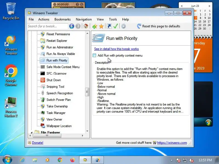This screenshot has width=219, height=164.
Task: Open the Tools menu
Action: pyautogui.click(x=113, y=19)
